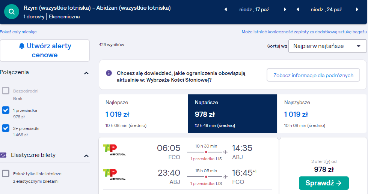
Task: Click the Sprawdź button
Action: click(324, 183)
